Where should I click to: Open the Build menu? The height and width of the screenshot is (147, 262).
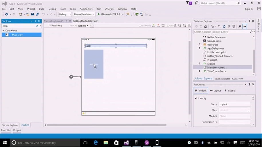coord(42,9)
